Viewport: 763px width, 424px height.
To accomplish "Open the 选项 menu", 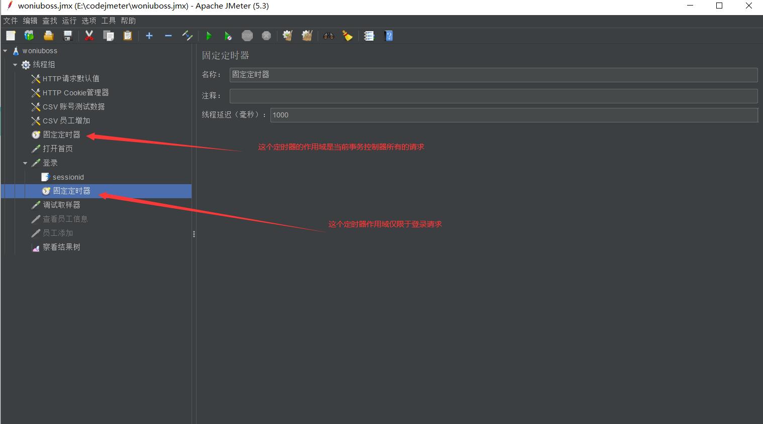I will tap(89, 21).
